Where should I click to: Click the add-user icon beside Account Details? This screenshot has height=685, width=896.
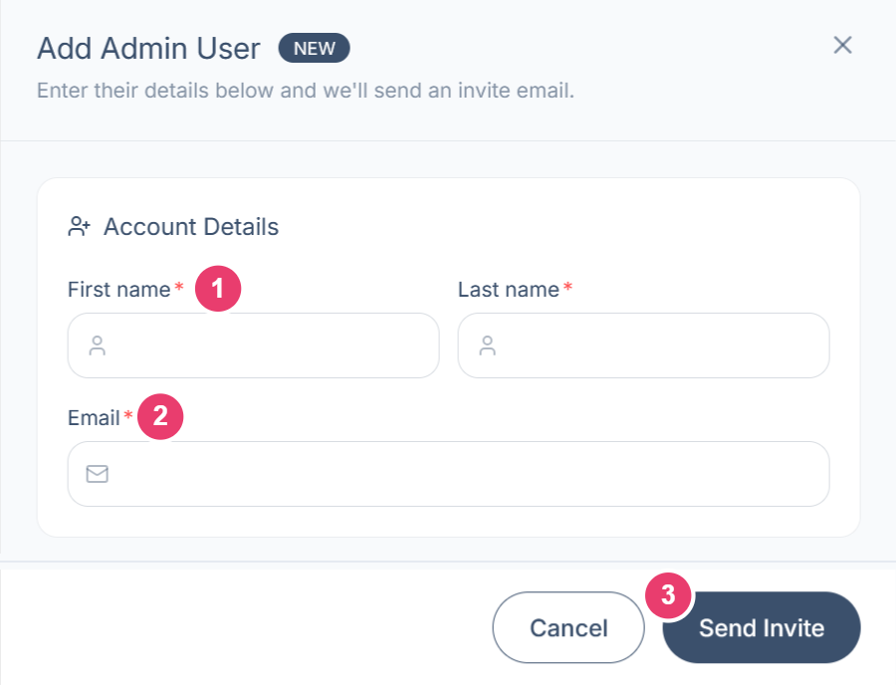click(79, 226)
